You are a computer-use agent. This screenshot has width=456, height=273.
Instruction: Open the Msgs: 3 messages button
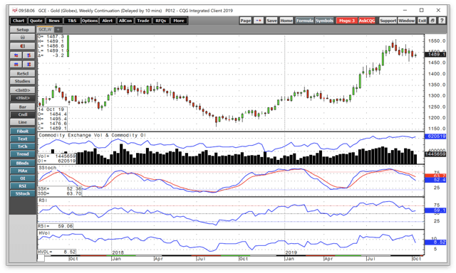347,21
